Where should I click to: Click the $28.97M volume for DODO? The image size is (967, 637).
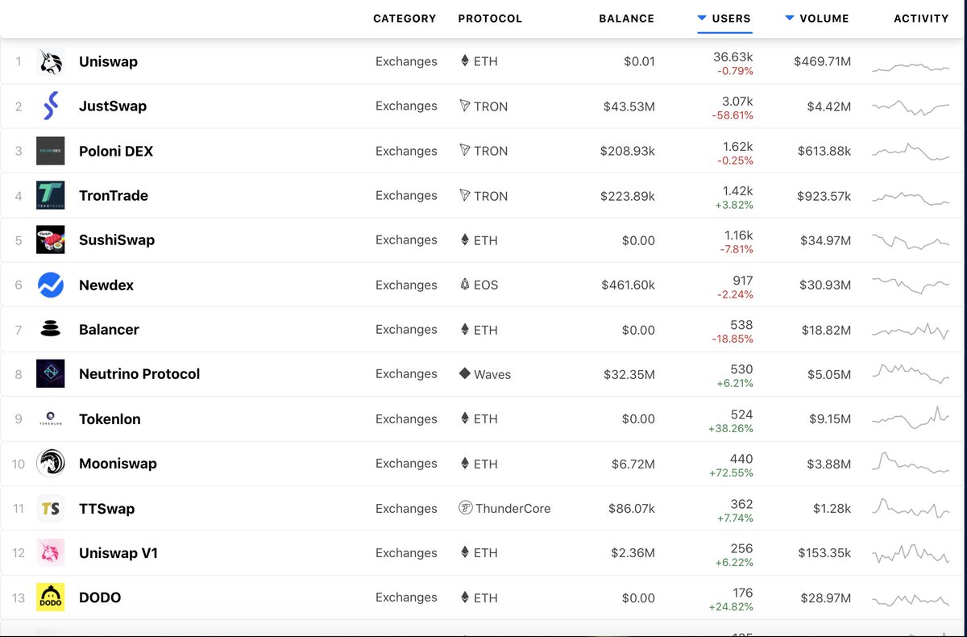coord(826,597)
